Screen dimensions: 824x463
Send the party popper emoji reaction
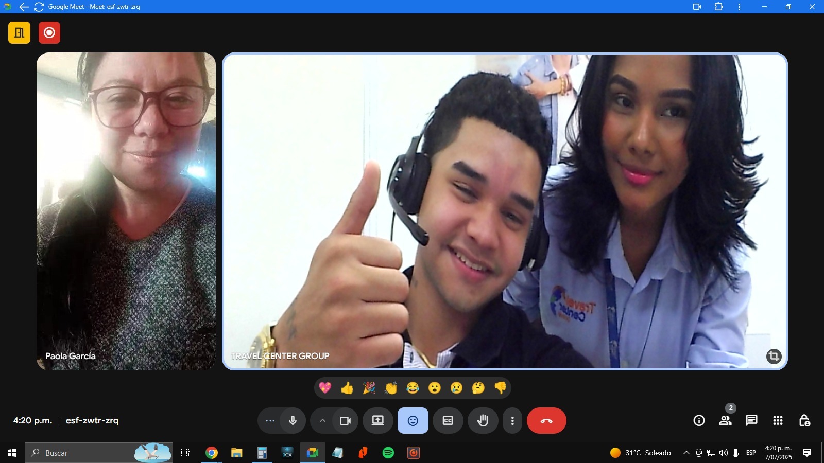[369, 388]
